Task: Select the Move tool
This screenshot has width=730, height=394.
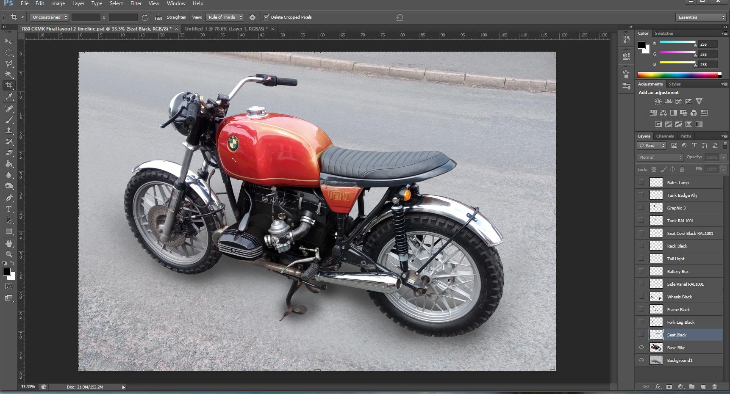Action: pos(9,41)
